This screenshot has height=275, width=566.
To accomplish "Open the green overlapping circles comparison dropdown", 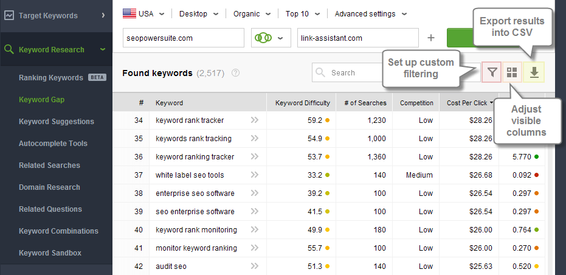I will click(x=268, y=38).
